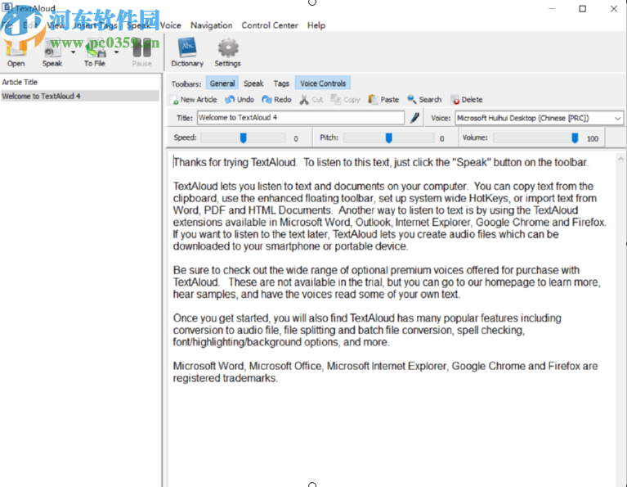
Task: Click the To File toolbar icon
Action: tap(95, 54)
